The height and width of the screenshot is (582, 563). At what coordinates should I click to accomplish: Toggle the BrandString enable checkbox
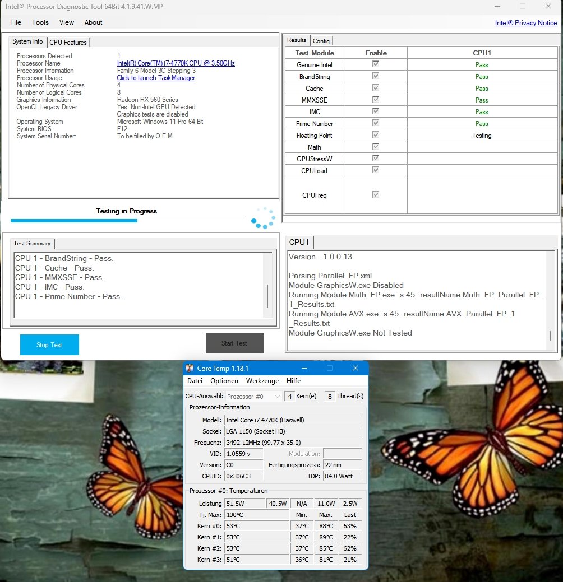pos(376,76)
